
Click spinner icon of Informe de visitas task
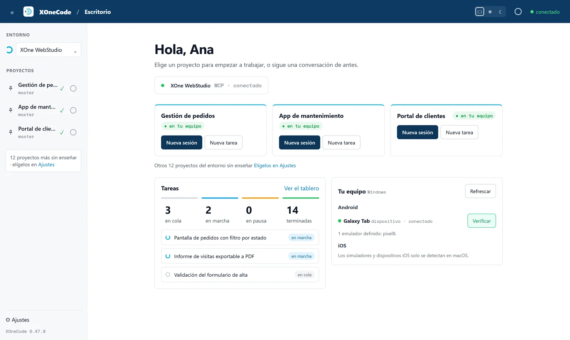click(168, 256)
